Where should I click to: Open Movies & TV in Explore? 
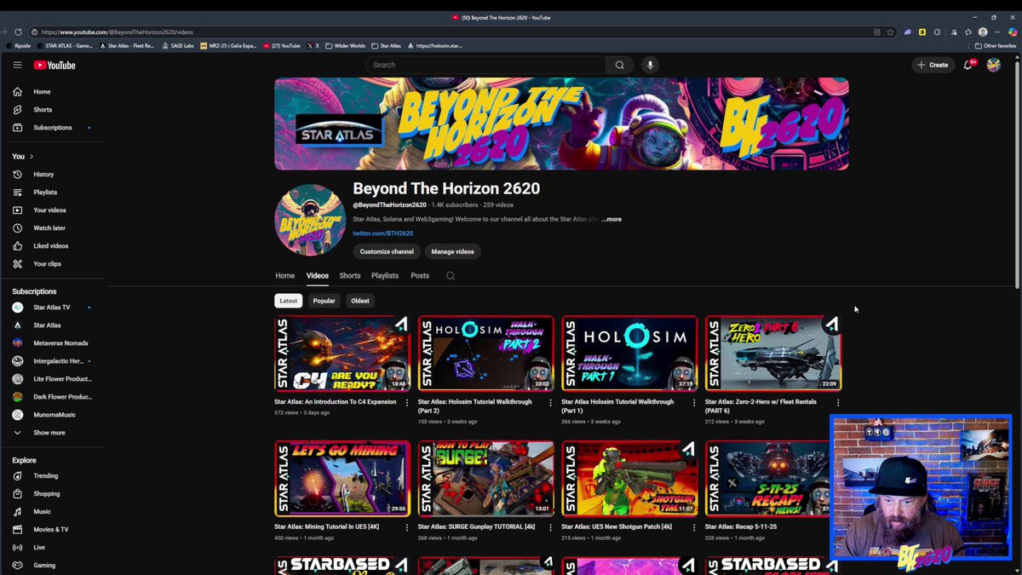(53, 530)
